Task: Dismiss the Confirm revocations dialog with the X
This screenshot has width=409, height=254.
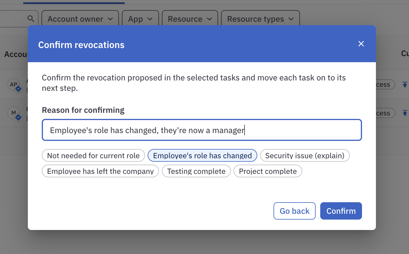Action: pos(361,44)
